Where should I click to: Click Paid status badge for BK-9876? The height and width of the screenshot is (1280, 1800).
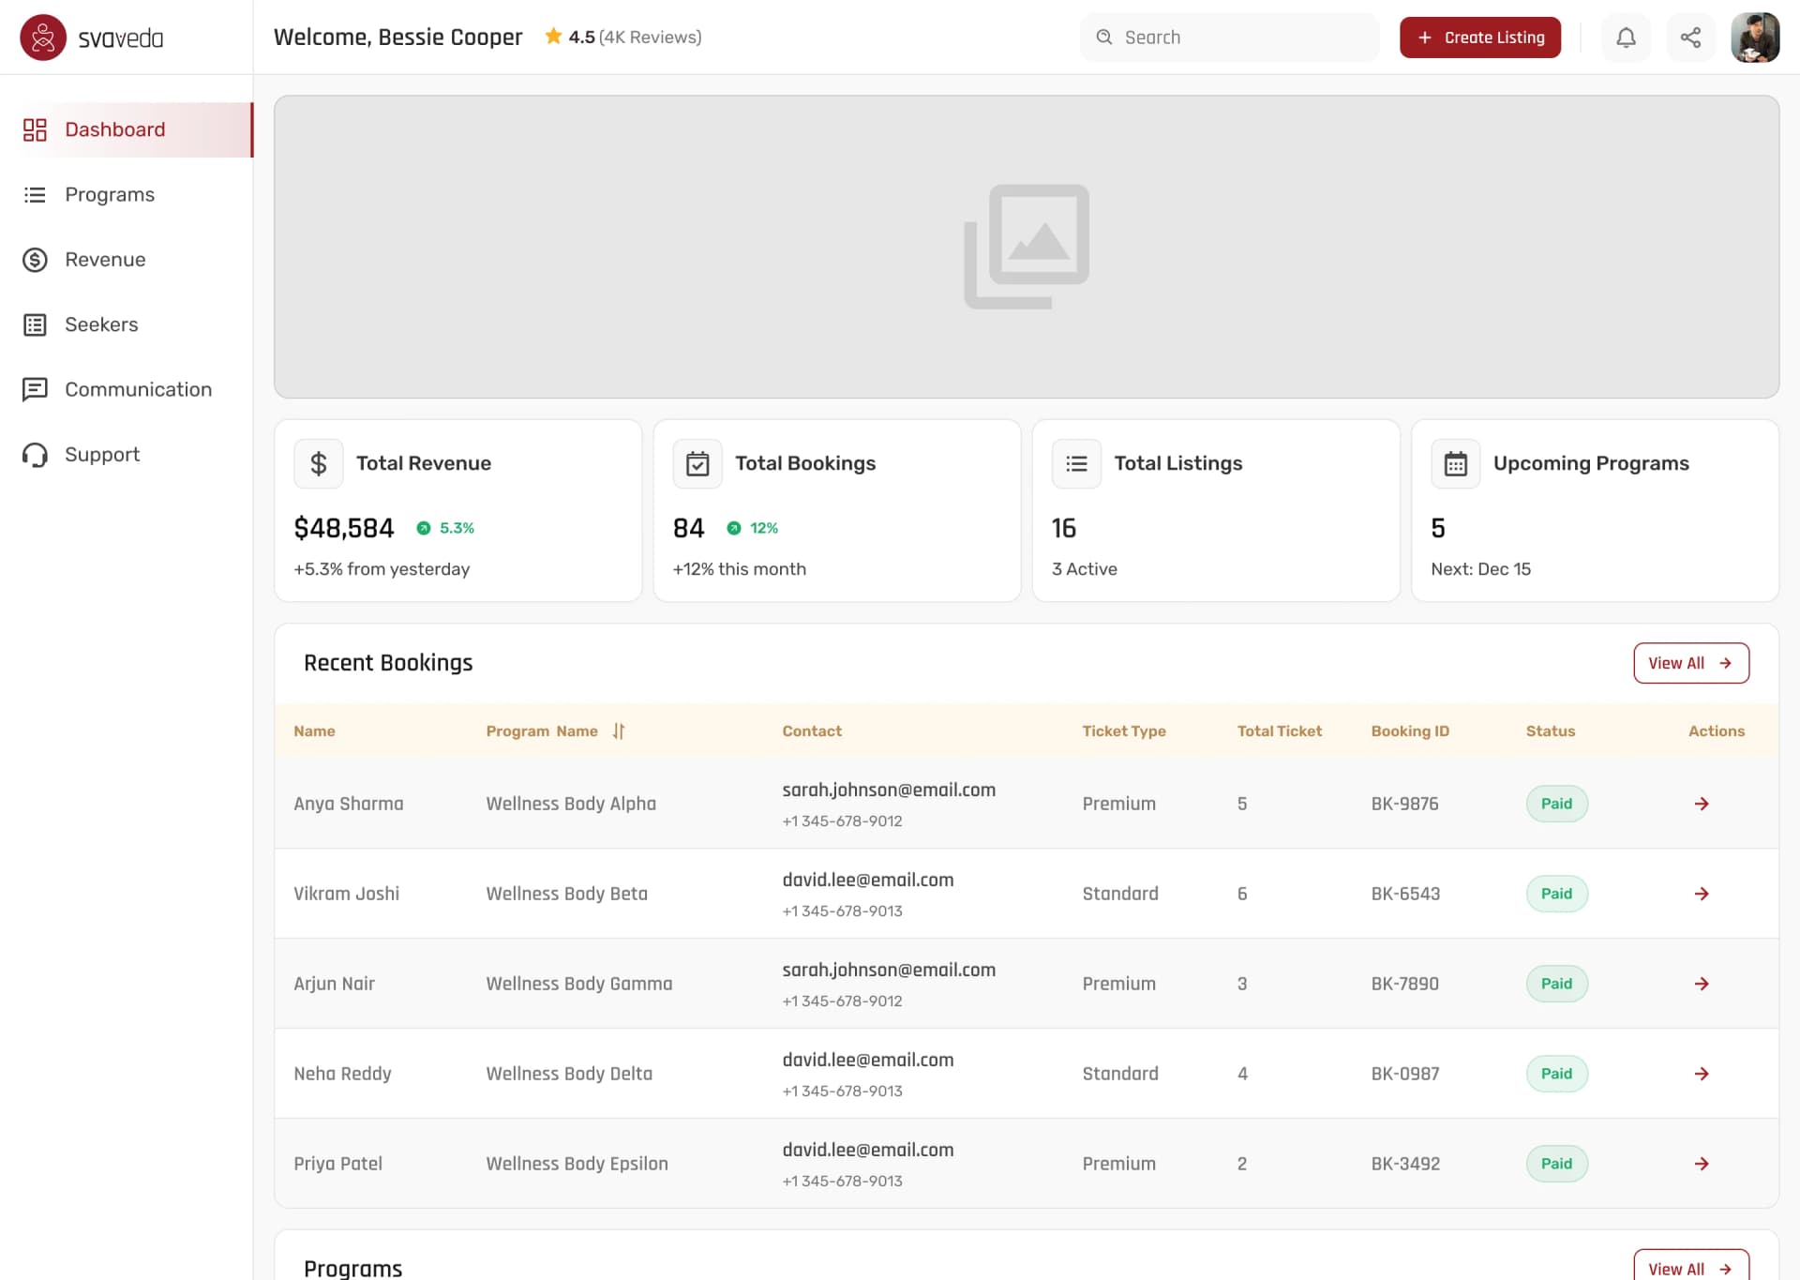click(x=1556, y=804)
